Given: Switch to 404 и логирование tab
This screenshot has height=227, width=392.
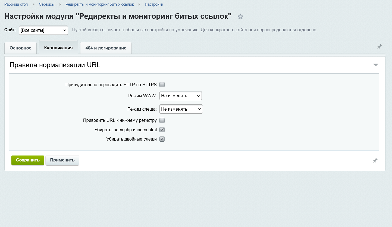Looking at the screenshot, I should tap(106, 48).
